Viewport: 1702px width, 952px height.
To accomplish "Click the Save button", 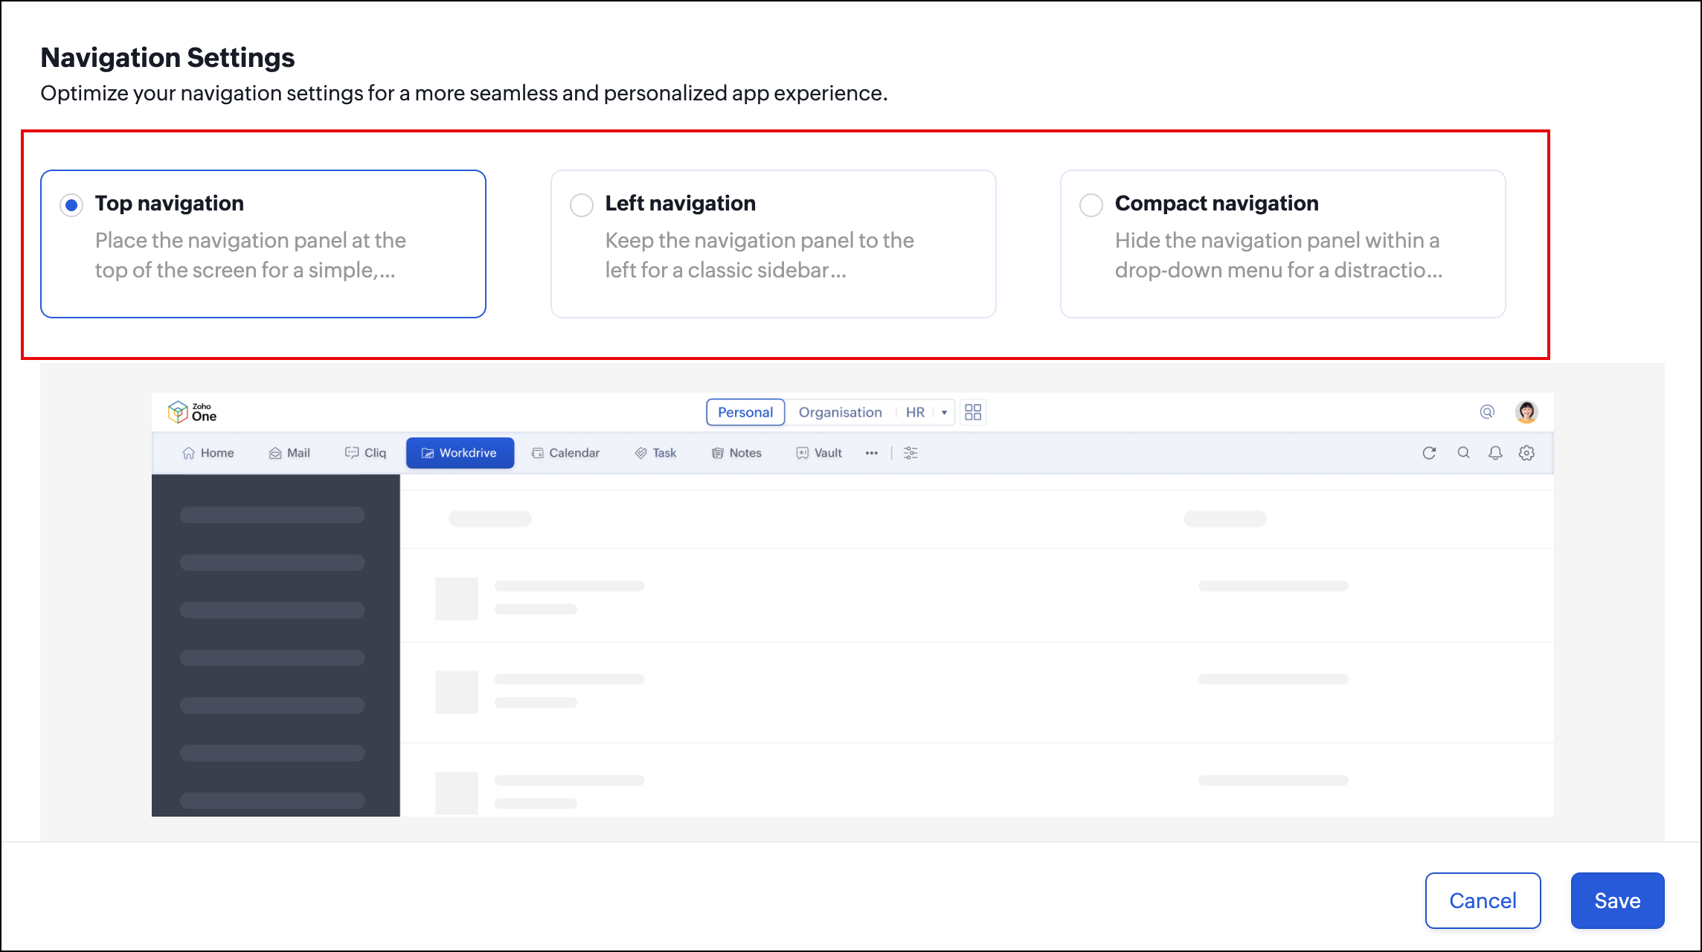I will pyautogui.click(x=1617, y=901).
